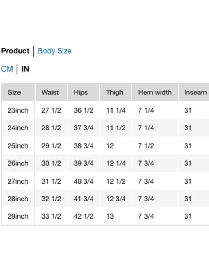The width and height of the screenshot is (209, 279).
Task: Select the 24inch size row
Action: point(105,128)
